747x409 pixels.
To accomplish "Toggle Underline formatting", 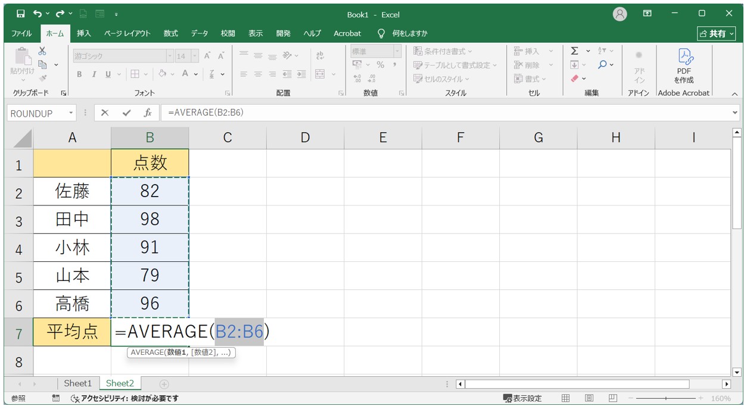I will (108, 74).
